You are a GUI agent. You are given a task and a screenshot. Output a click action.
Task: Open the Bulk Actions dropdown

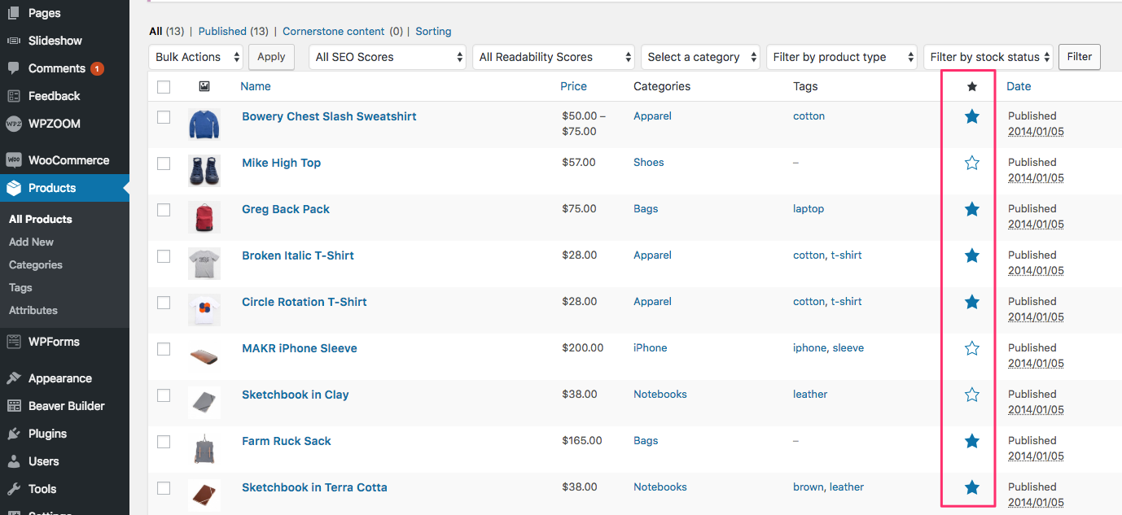pos(196,57)
